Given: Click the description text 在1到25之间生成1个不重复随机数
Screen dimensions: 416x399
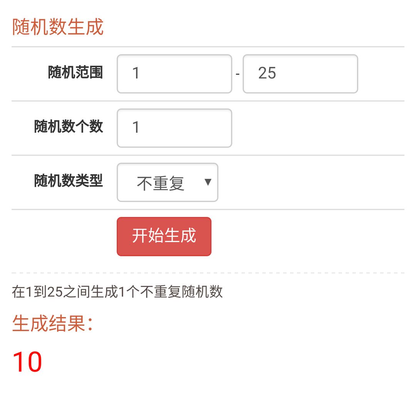Looking at the screenshot, I should [x=117, y=292].
